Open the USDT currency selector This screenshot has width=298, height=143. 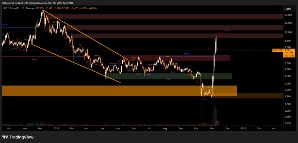(288, 9)
